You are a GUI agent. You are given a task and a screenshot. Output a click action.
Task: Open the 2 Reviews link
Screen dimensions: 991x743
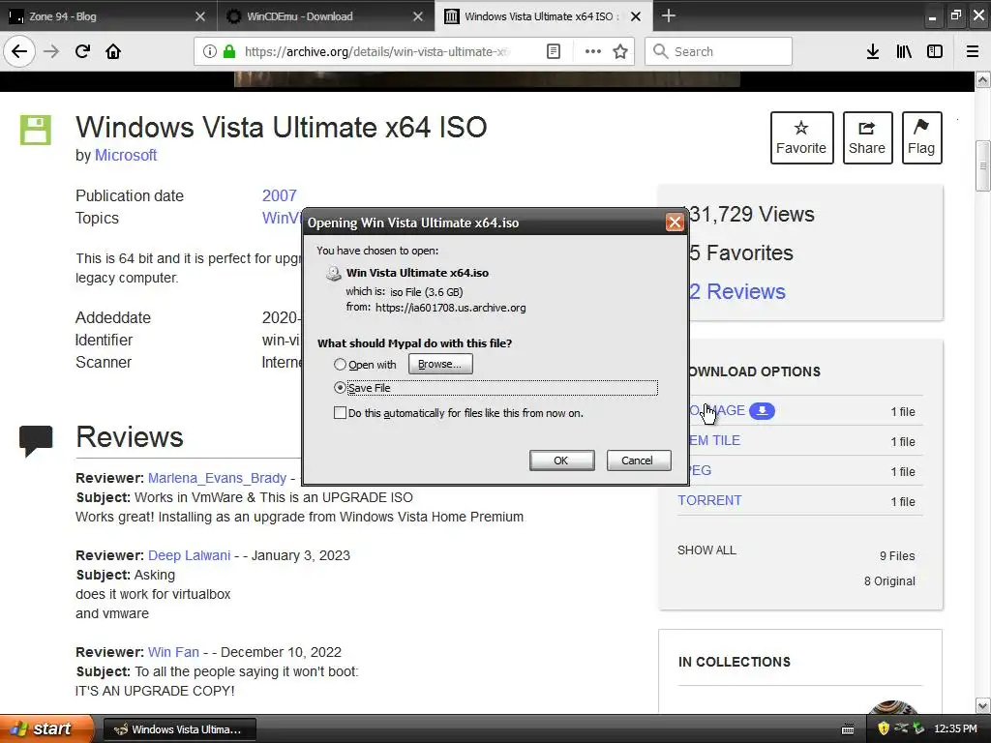(x=737, y=291)
